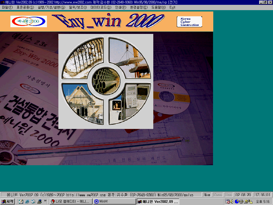Minimize the 에니원 window
The height and width of the screenshot is (205, 273).
pyautogui.click(x=261, y=2)
